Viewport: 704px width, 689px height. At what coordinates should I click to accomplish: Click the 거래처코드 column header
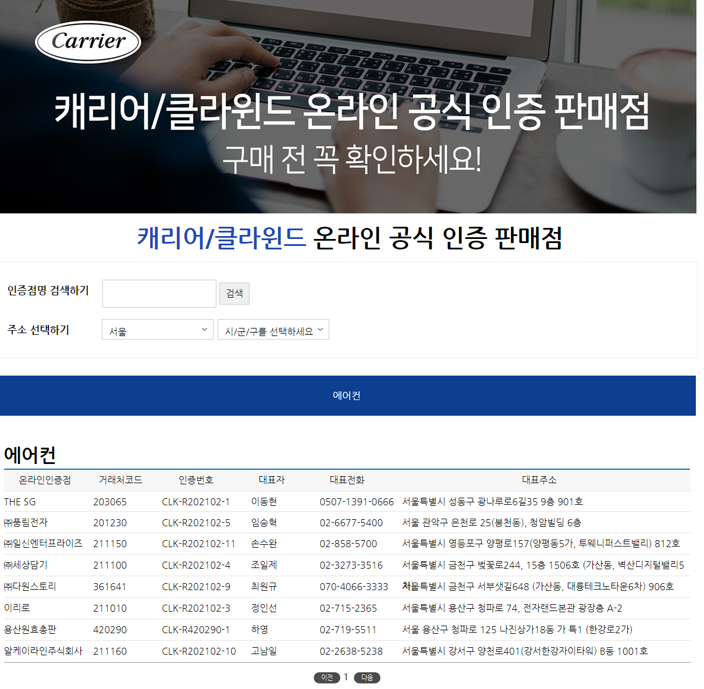point(120,480)
